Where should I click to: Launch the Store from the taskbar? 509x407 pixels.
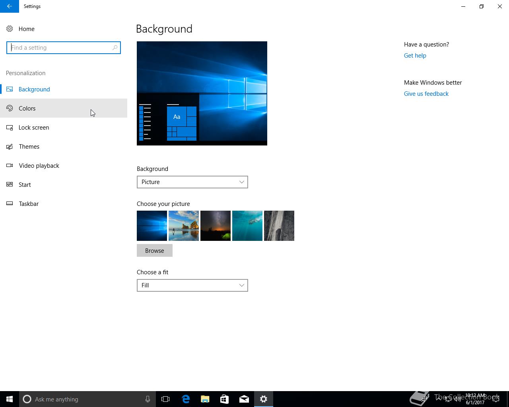click(225, 399)
